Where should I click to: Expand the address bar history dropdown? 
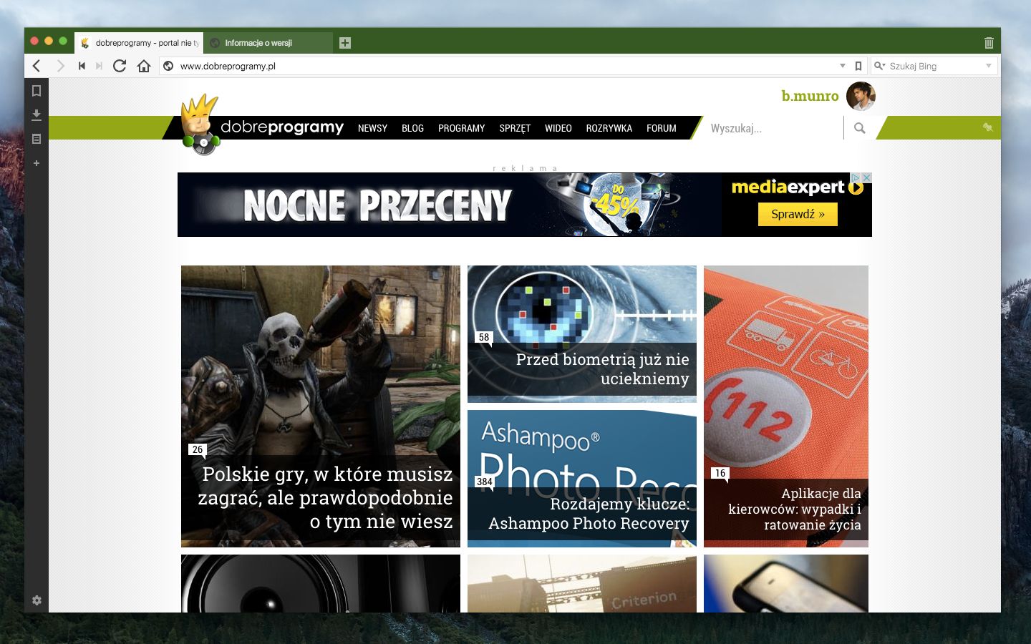(x=843, y=66)
